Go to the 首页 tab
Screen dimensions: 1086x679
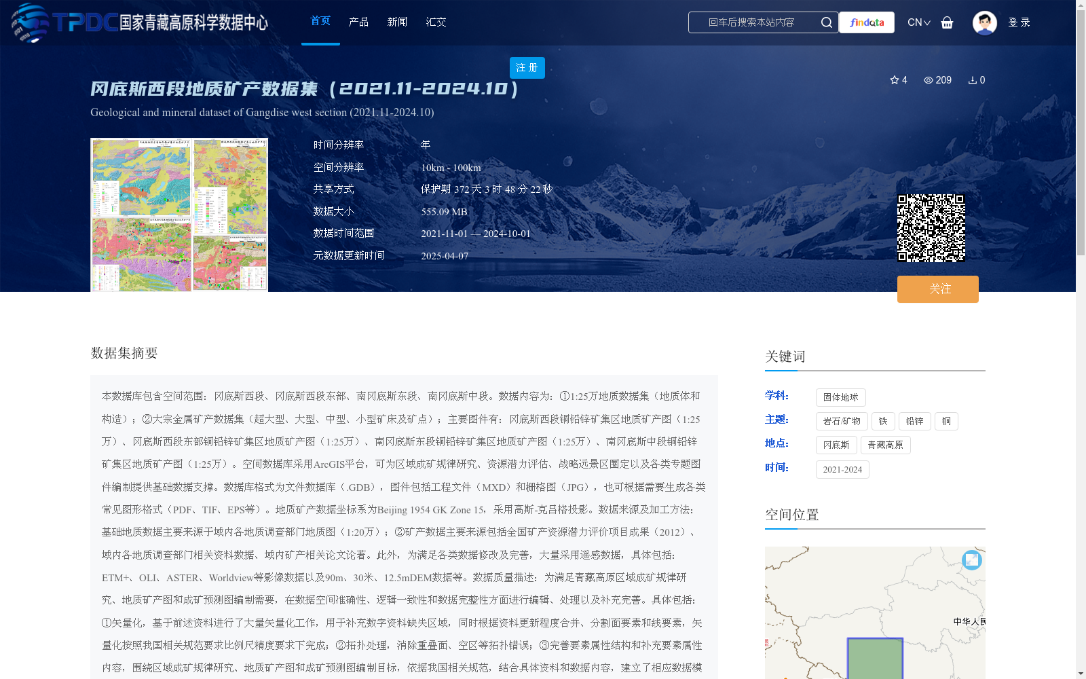click(320, 21)
